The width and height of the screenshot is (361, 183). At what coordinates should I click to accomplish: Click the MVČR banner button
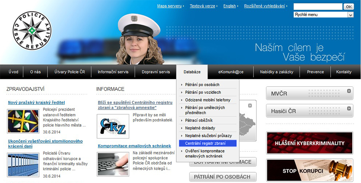310,93
